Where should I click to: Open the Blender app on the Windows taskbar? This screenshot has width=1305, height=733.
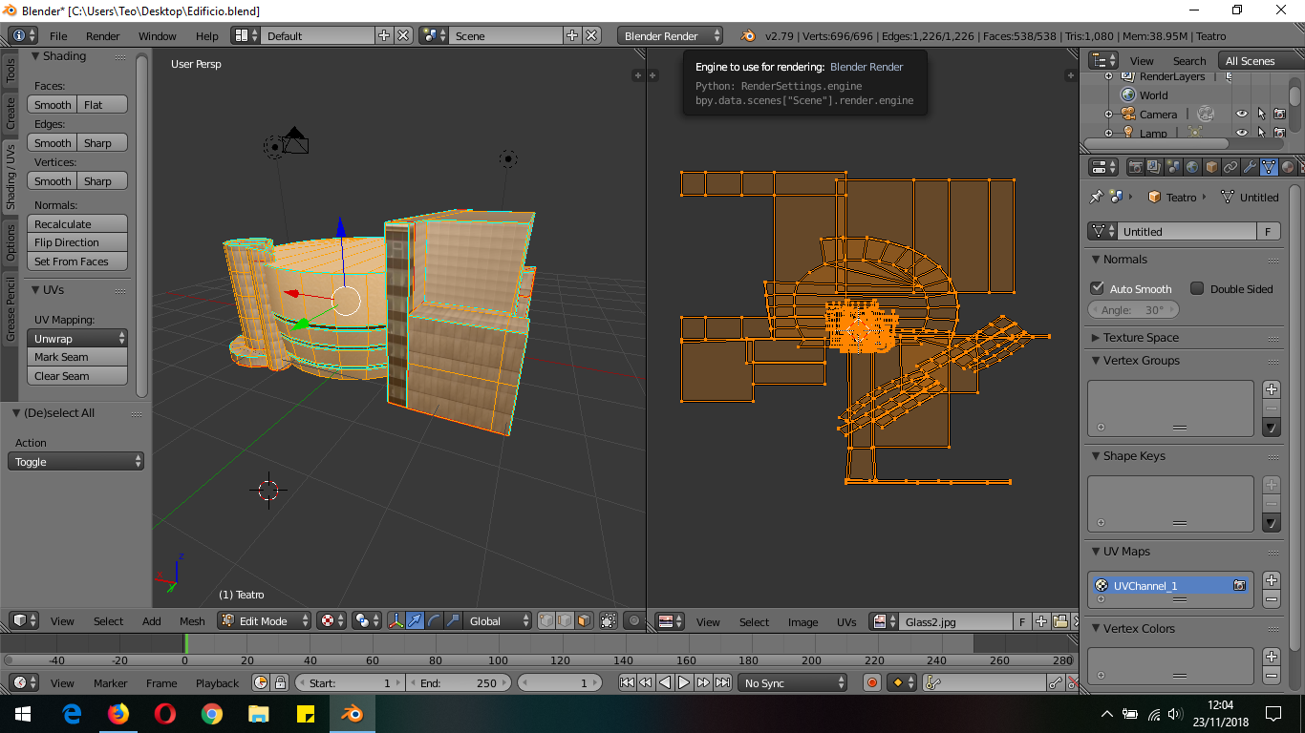click(x=353, y=713)
